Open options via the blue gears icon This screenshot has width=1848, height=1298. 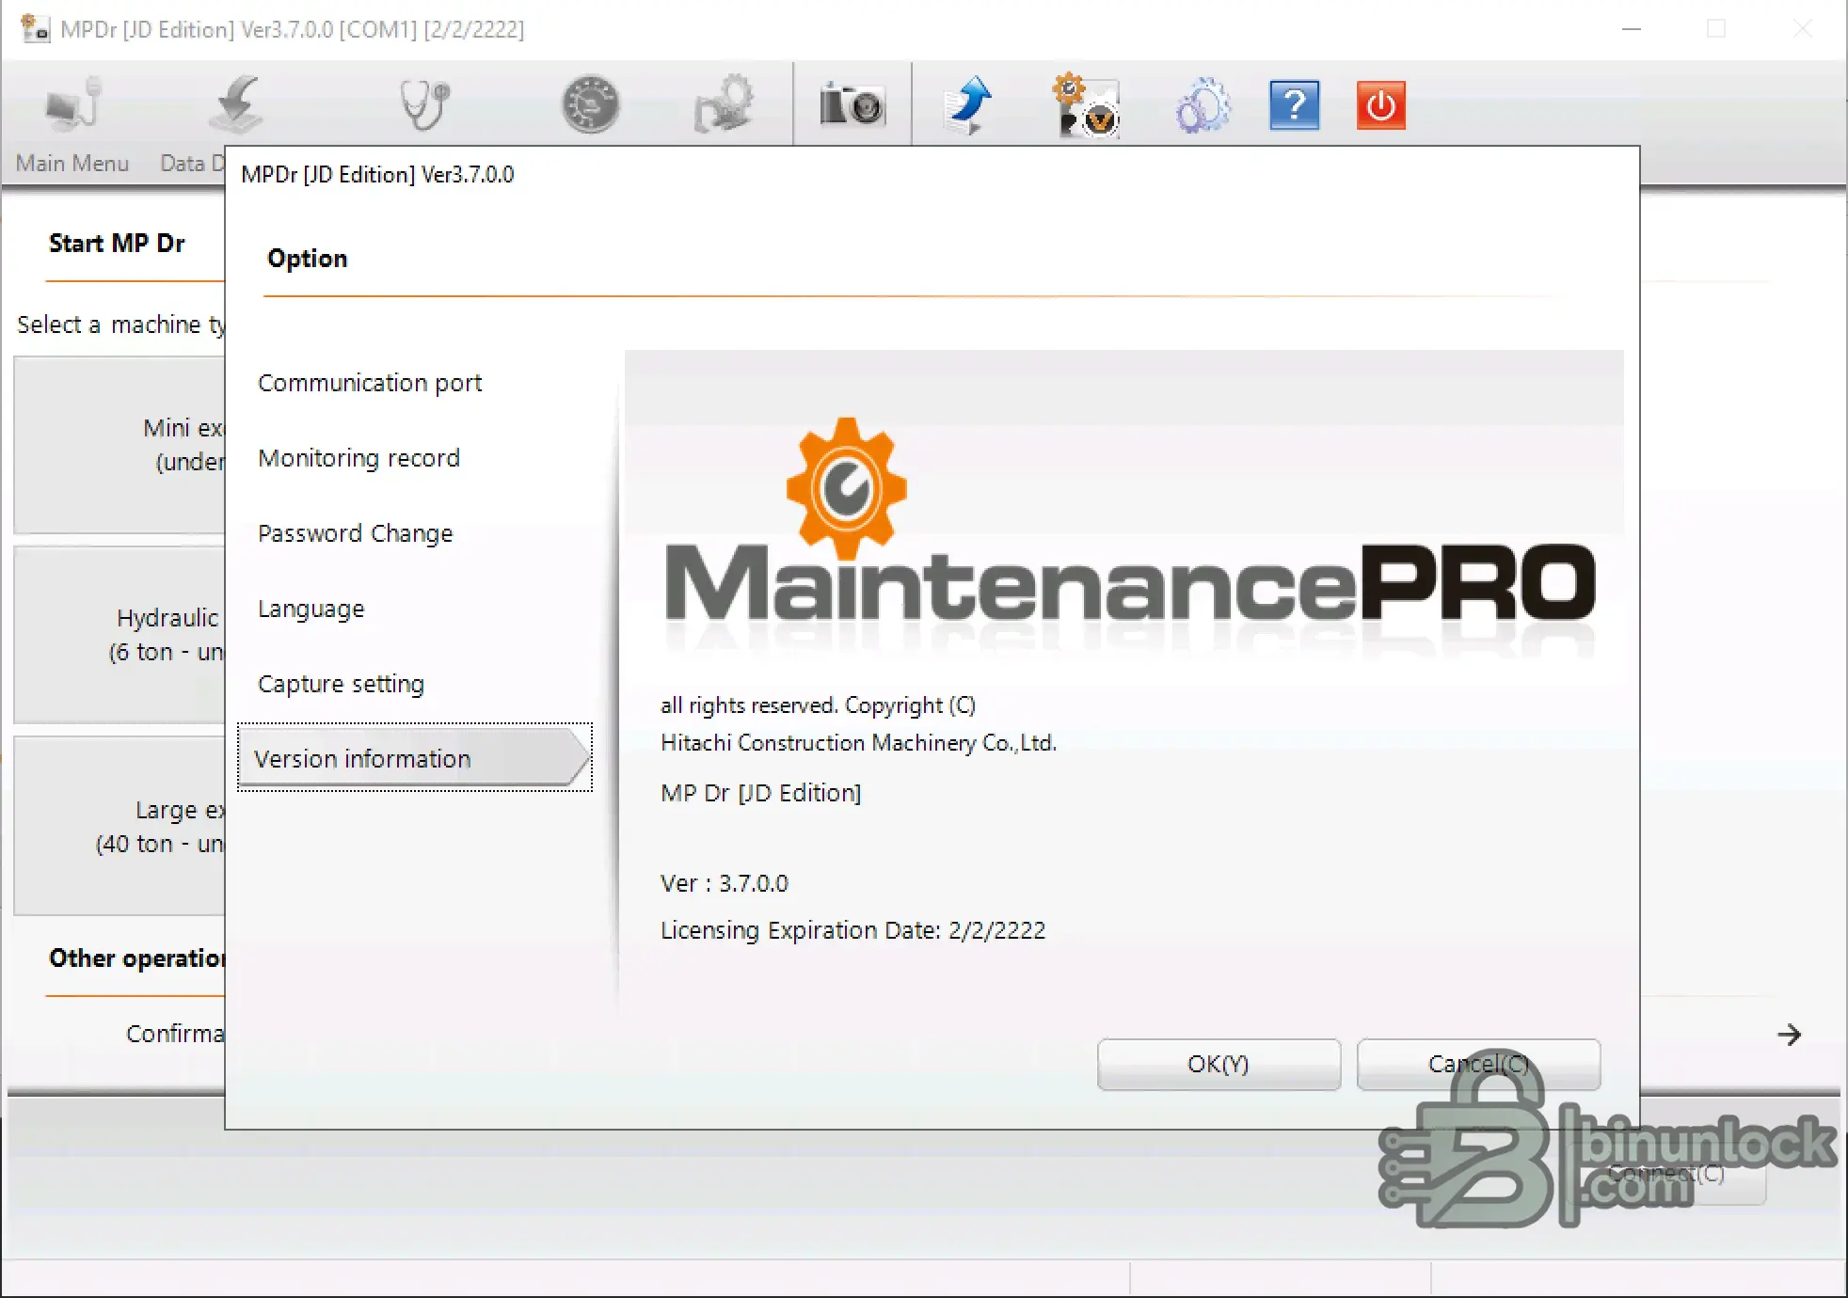(x=1203, y=105)
